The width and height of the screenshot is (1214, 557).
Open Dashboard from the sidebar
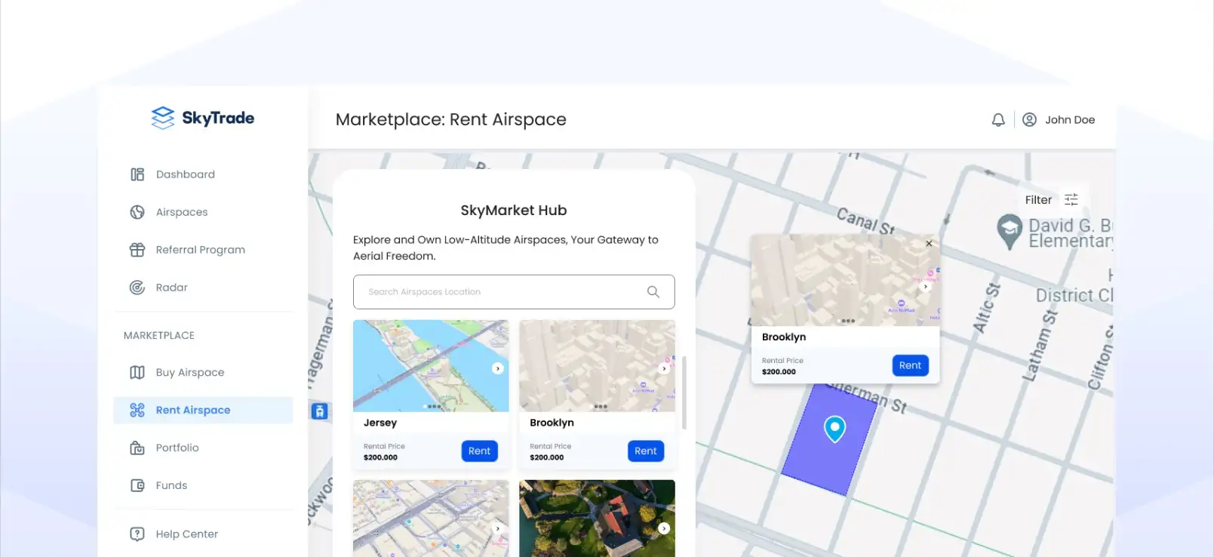(185, 174)
